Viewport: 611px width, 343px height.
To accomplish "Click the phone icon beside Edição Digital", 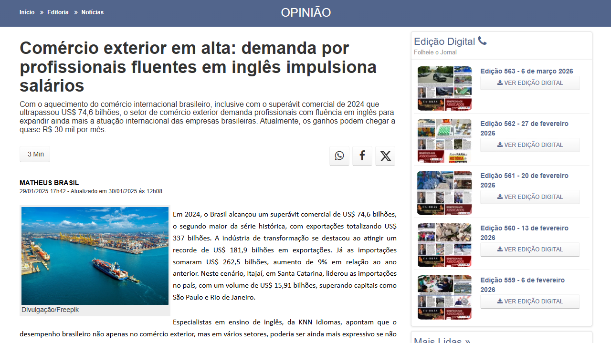I will tap(482, 42).
